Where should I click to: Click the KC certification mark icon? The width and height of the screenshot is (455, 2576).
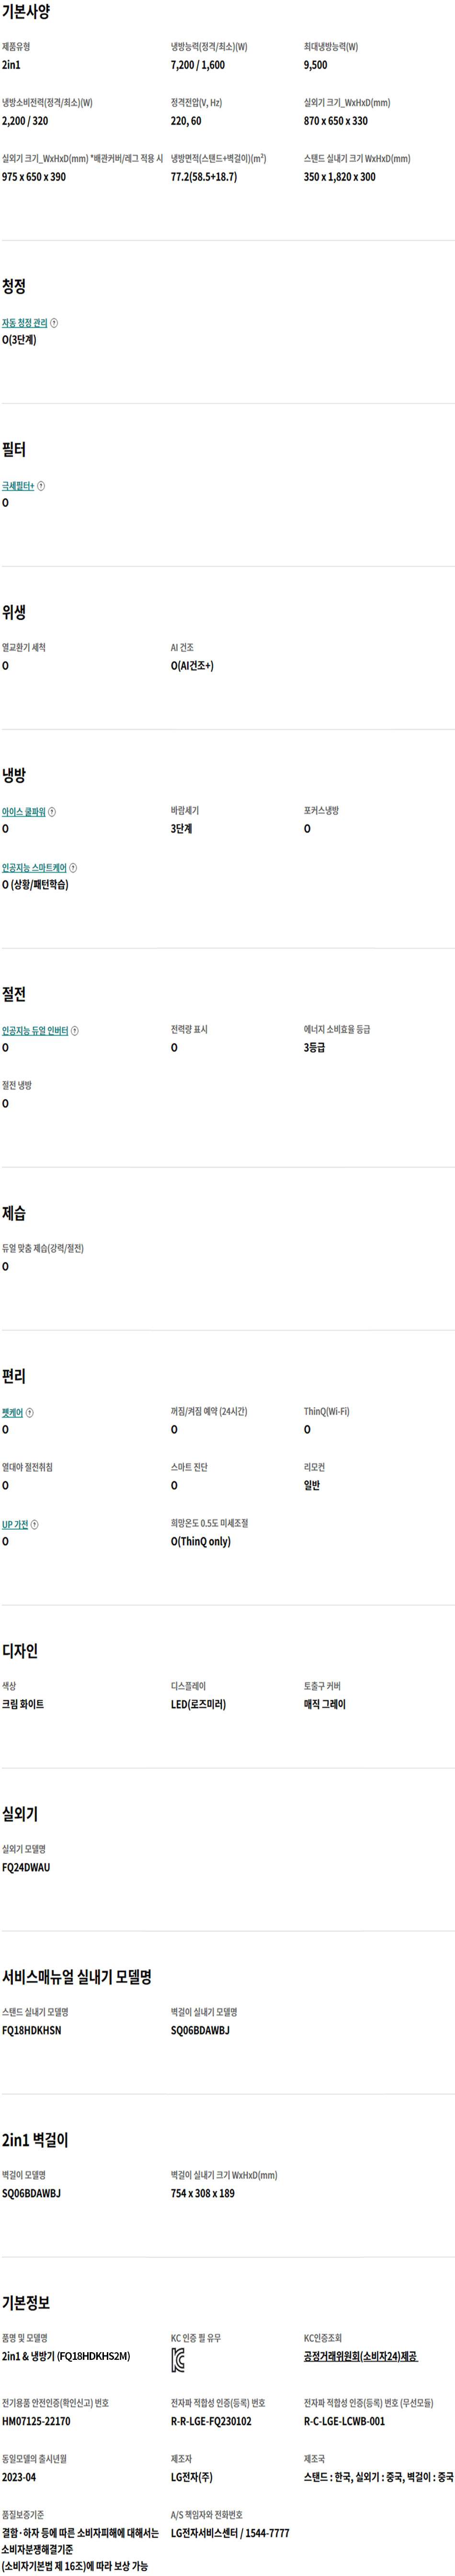pyautogui.click(x=178, y=2361)
